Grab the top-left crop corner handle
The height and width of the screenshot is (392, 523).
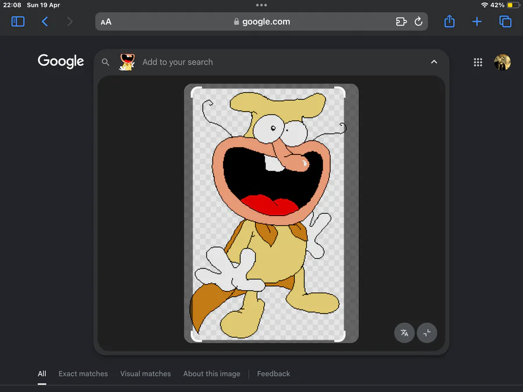196,92
